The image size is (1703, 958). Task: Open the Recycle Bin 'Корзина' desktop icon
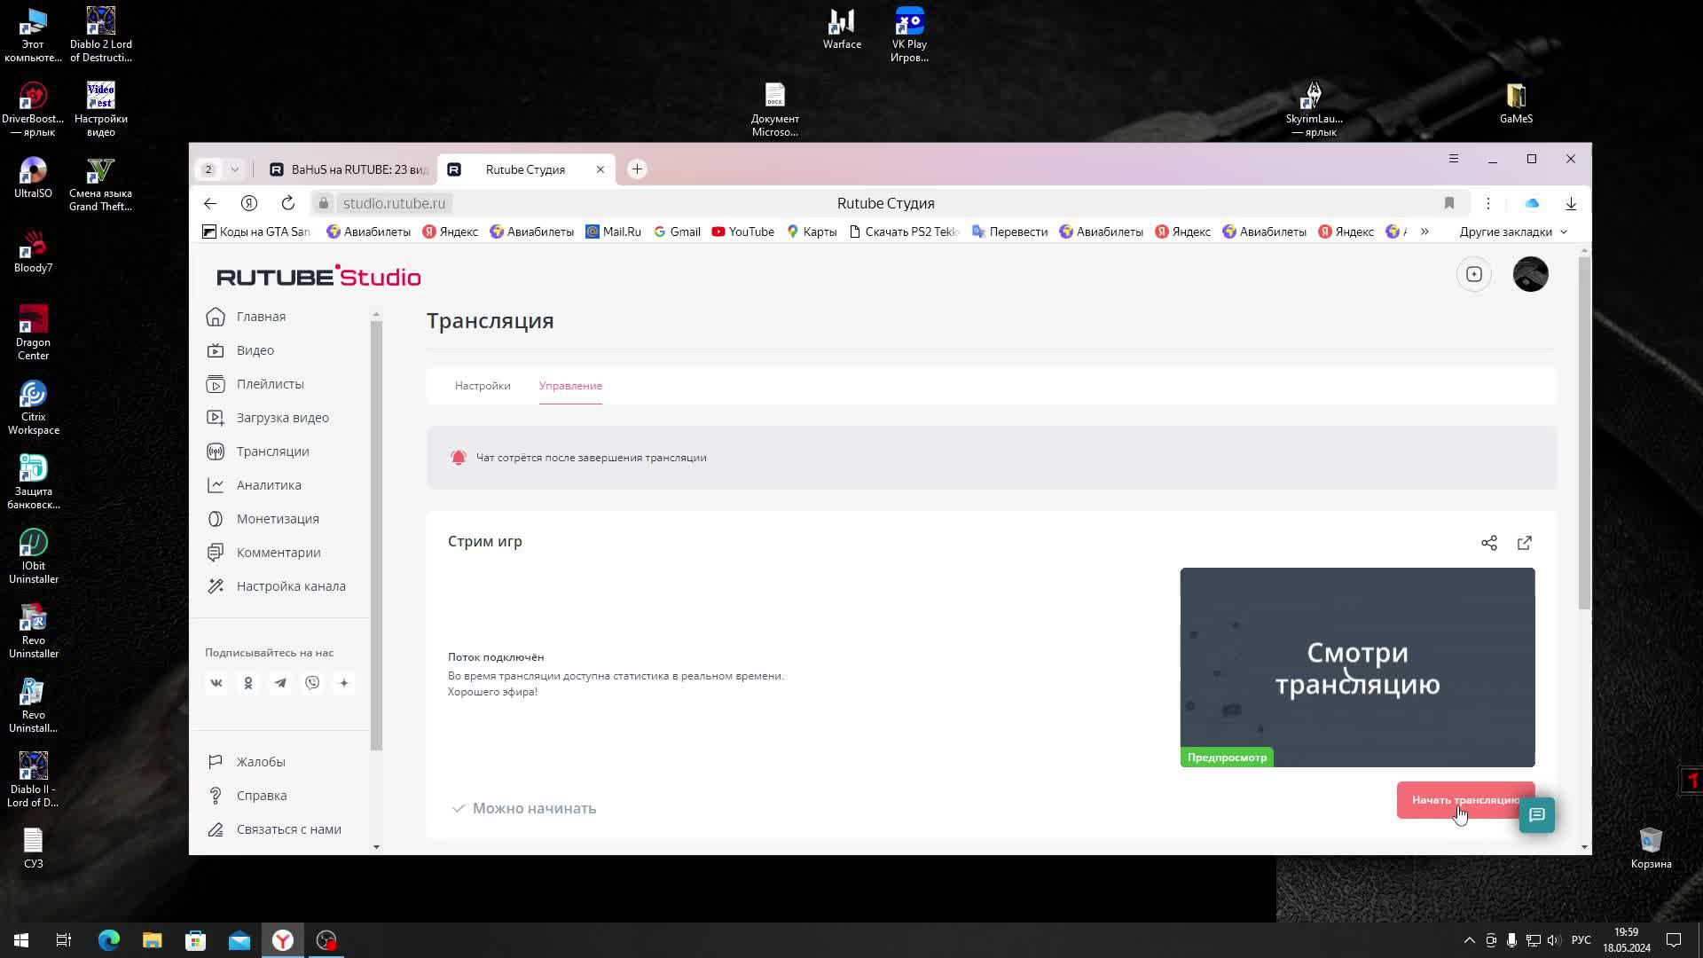click(1651, 848)
